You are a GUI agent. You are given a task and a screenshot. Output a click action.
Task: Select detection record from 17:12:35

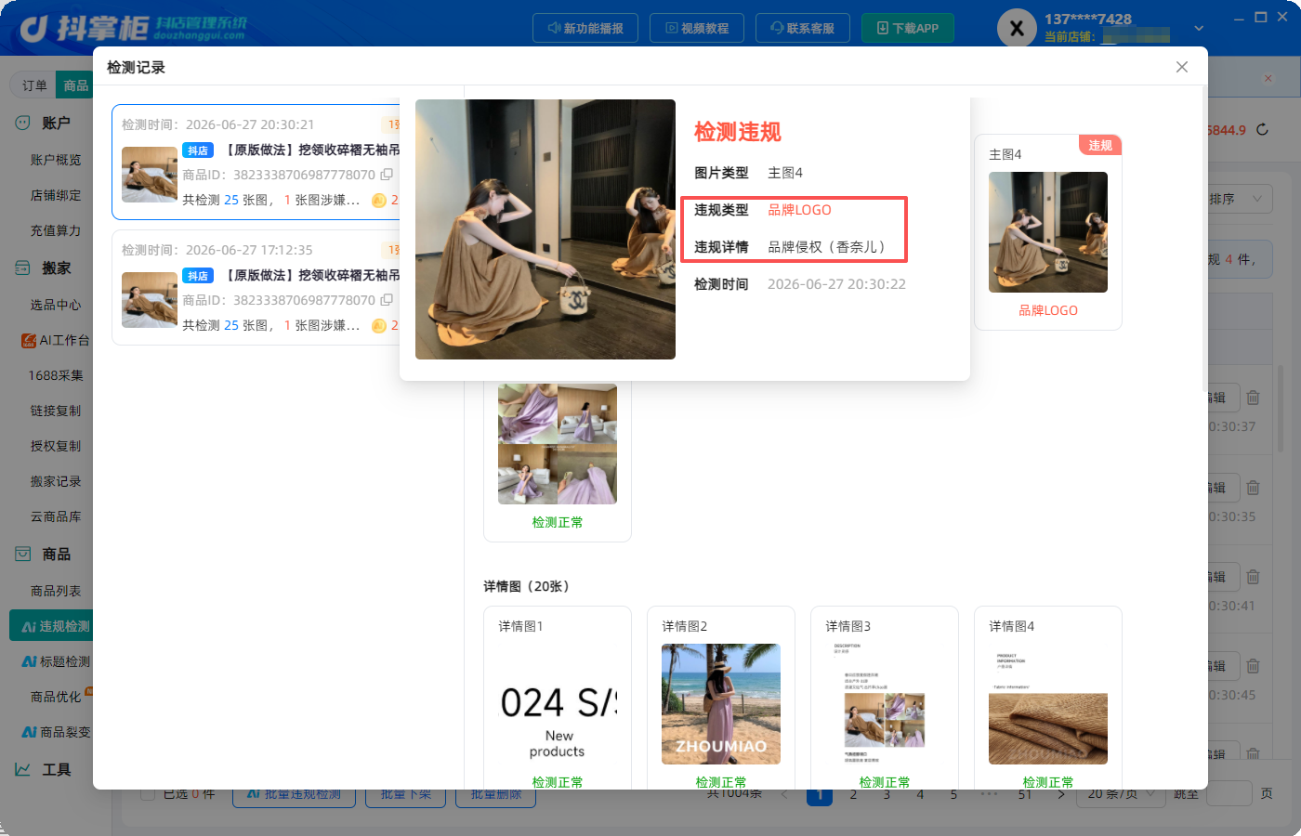tap(256, 288)
